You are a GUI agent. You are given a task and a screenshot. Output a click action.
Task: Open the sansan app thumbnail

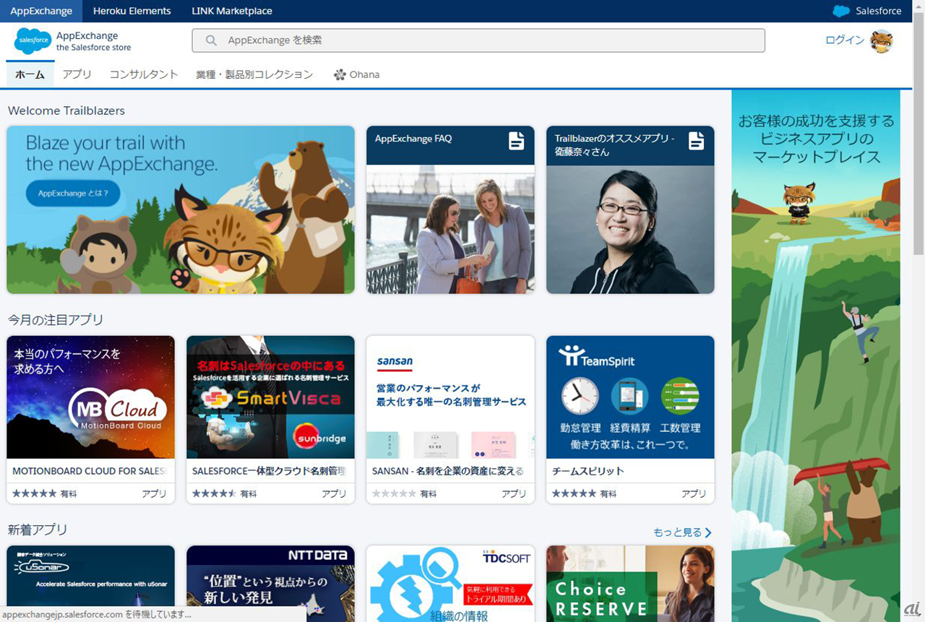450,397
